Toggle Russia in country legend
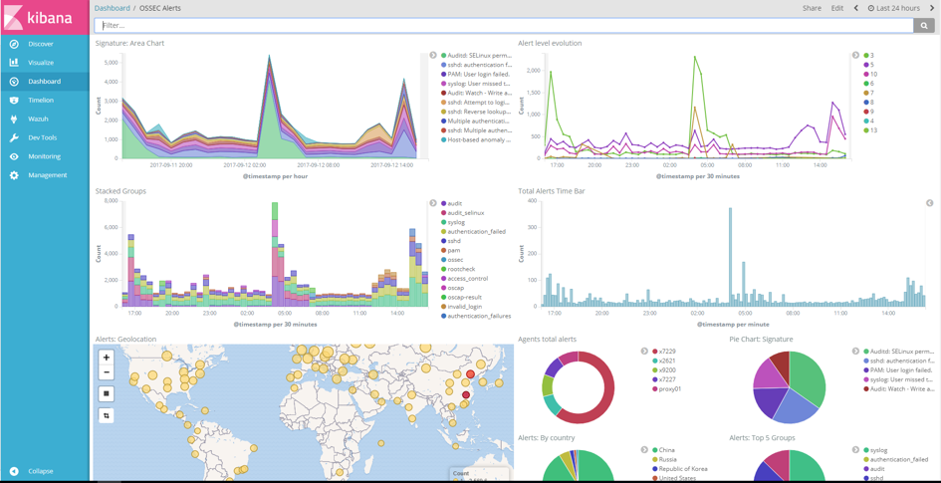Viewport: 941px width, 483px height. pyautogui.click(x=664, y=459)
